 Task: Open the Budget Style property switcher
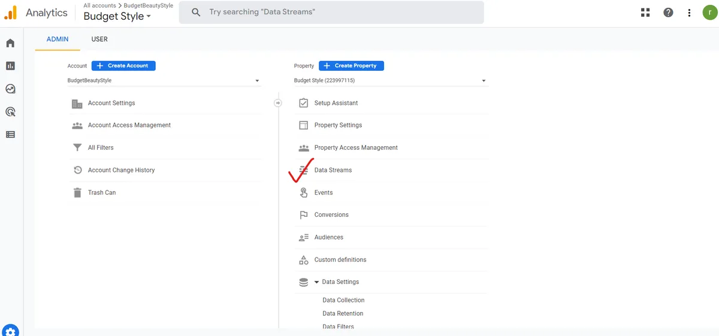click(x=117, y=17)
